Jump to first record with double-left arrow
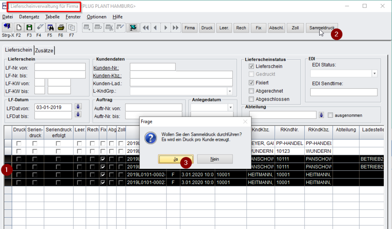This screenshot has width=392, height=229. tap(145, 27)
